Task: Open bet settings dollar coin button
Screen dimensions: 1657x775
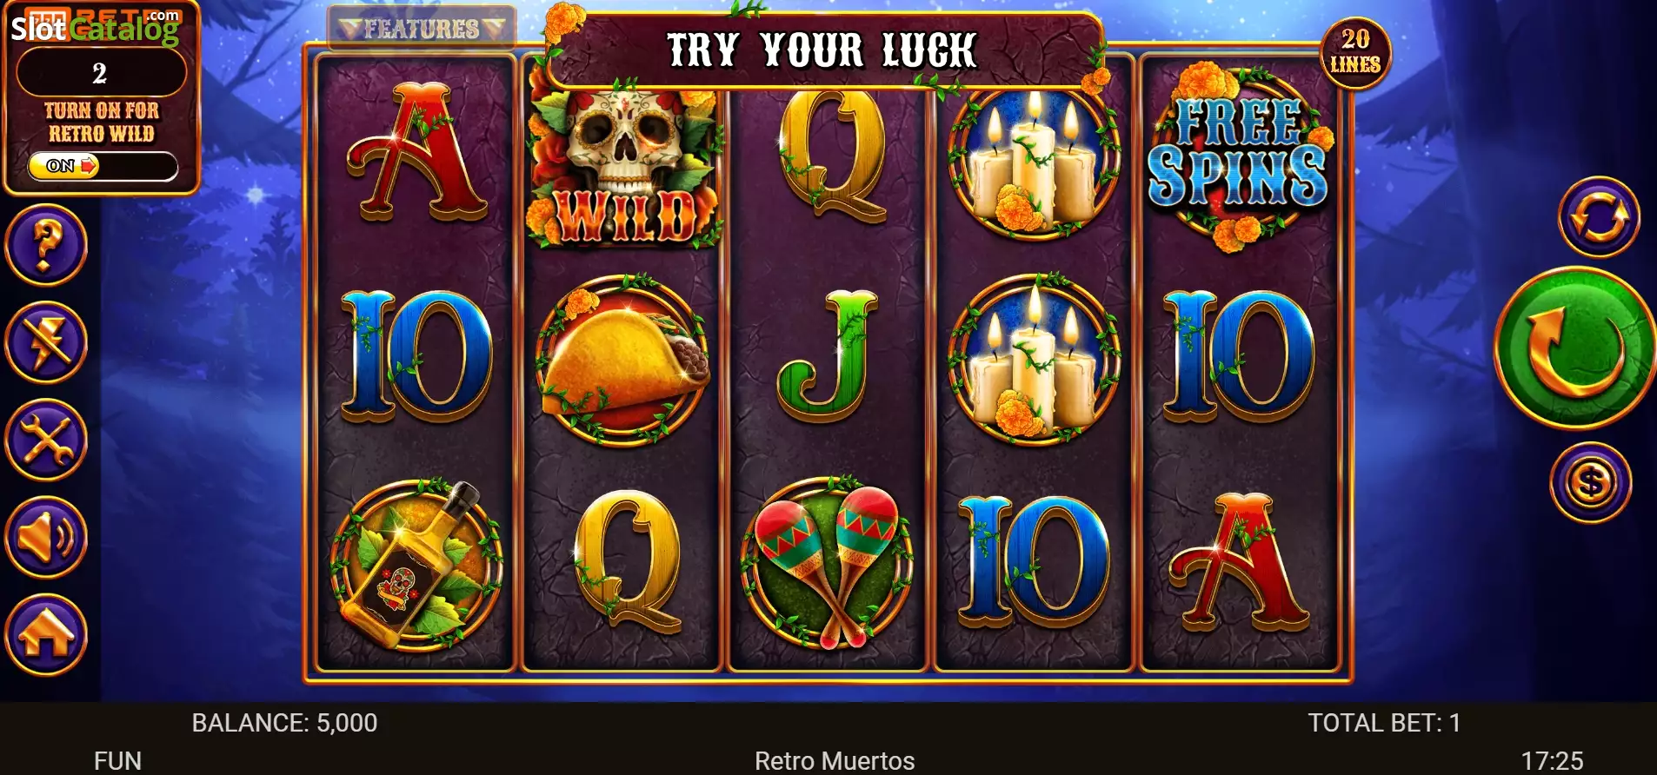Action: click(x=1591, y=482)
